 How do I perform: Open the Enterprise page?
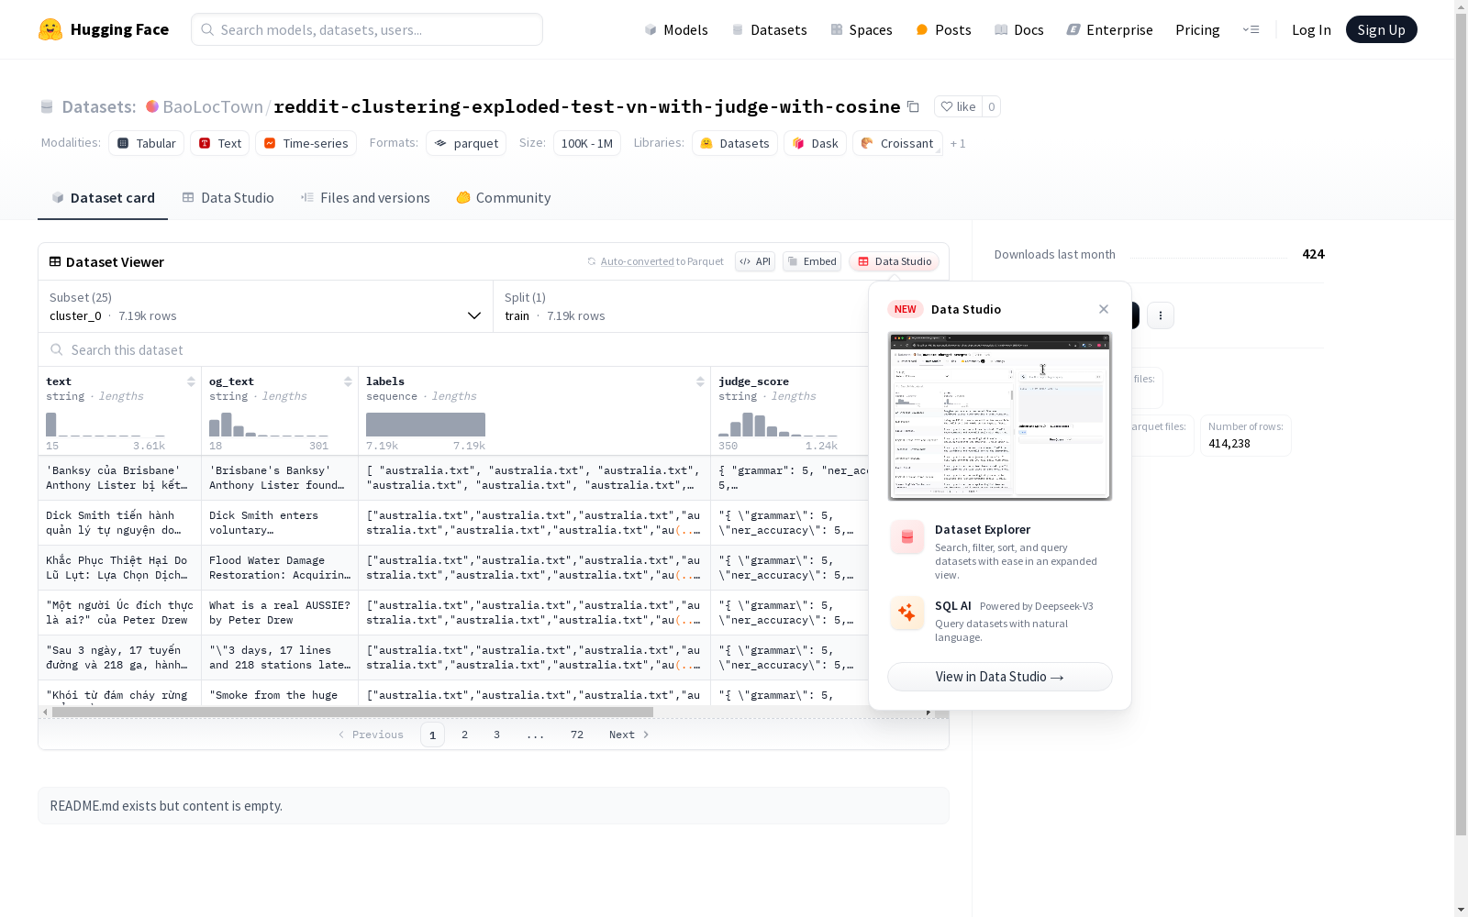coord(1109,29)
